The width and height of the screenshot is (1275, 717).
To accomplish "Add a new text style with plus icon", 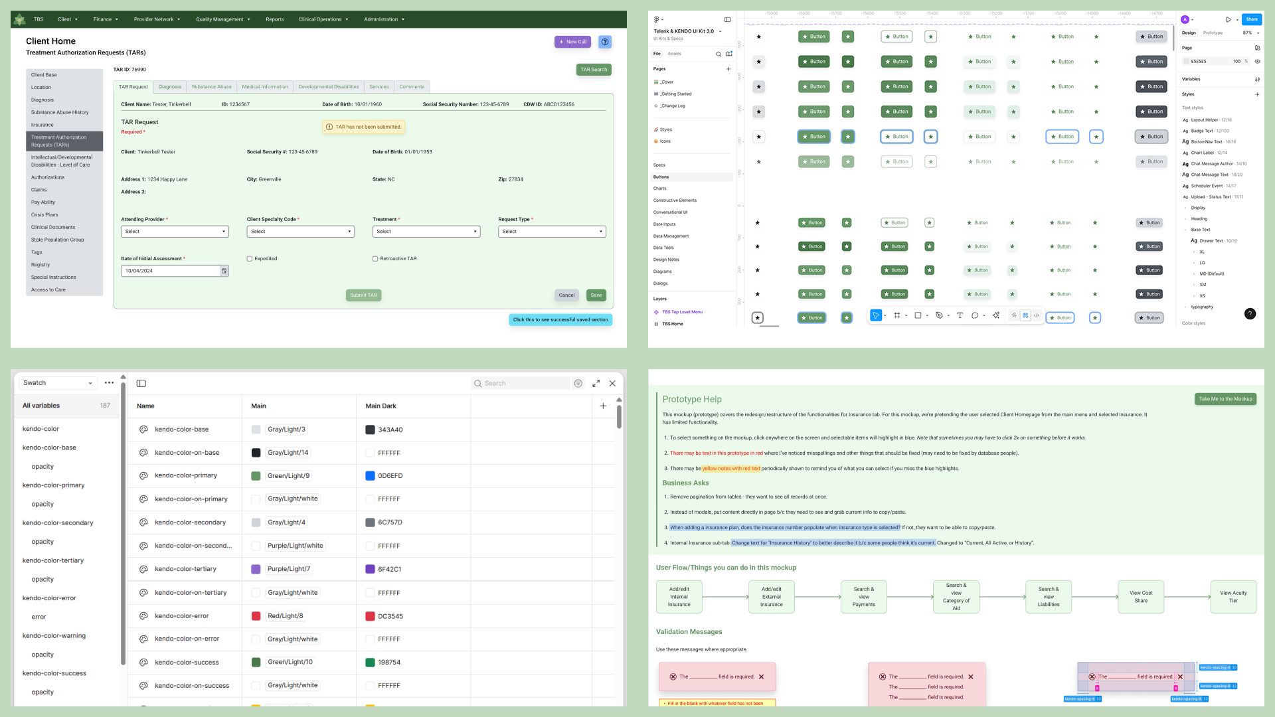I will 1257,94.
